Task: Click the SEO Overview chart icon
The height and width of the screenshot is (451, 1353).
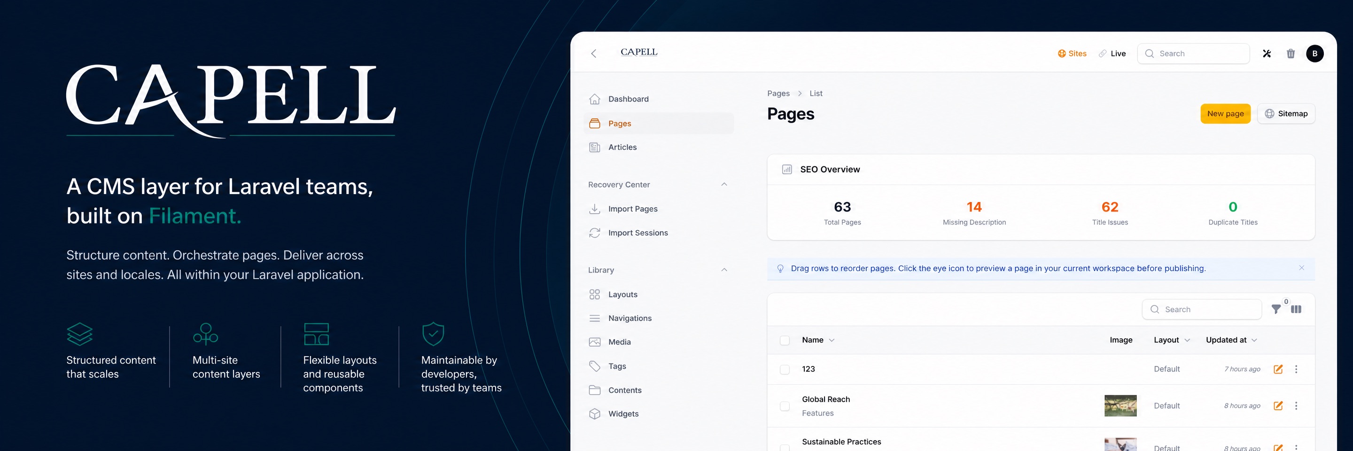Action: (x=787, y=170)
